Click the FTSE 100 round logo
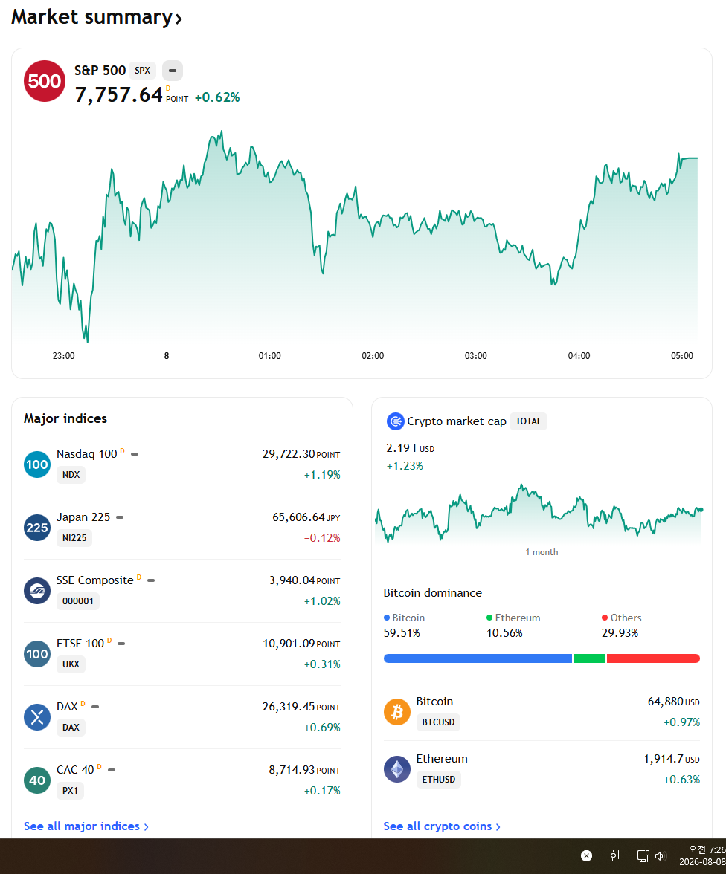726x874 pixels. [x=37, y=654]
